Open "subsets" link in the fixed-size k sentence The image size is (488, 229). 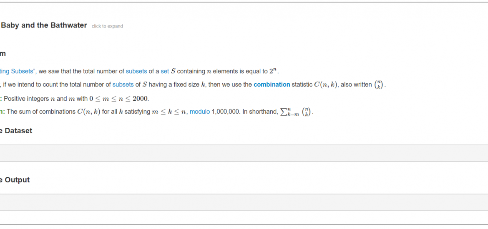(123, 85)
